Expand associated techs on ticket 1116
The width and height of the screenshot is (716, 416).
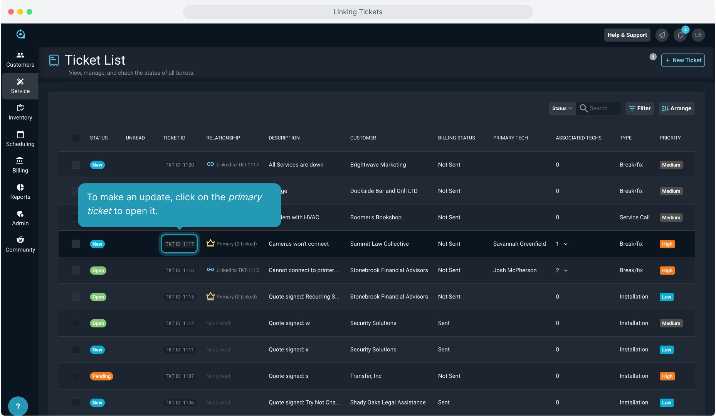[x=566, y=270]
